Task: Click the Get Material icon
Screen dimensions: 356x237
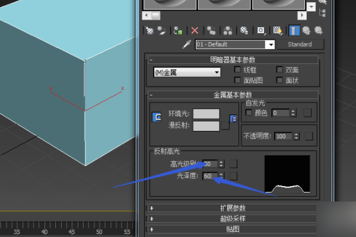Action: click(150, 30)
